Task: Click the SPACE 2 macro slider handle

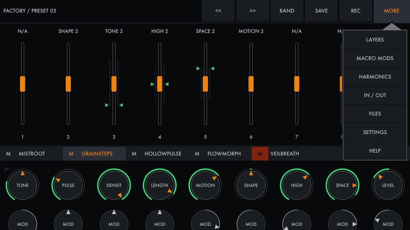Action: point(205,84)
